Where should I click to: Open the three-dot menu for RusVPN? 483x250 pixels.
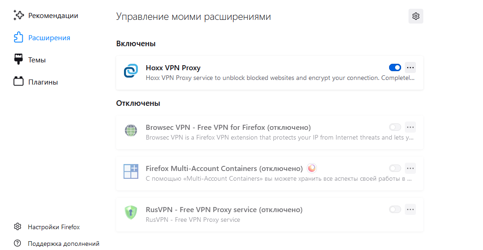410,209
